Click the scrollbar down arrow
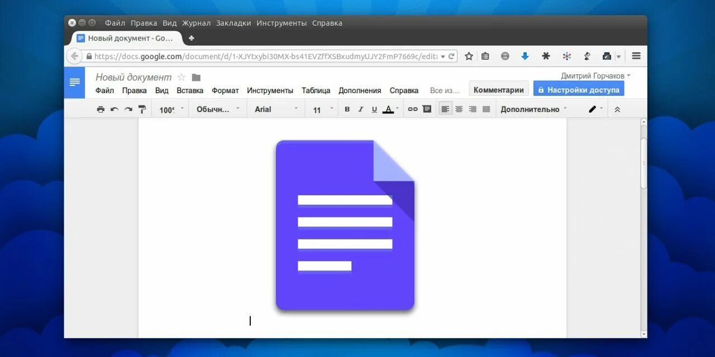Screen dimensions: 715x357 pyautogui.click(x=643, y=334)
